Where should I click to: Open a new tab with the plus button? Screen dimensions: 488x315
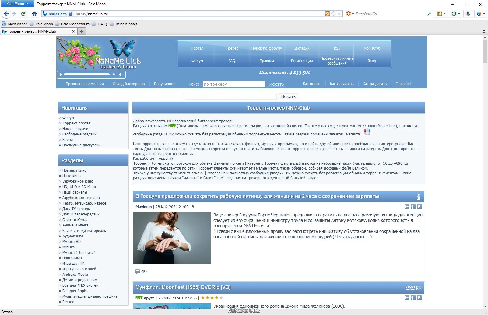pyautogui.click(x=81, y=31)
